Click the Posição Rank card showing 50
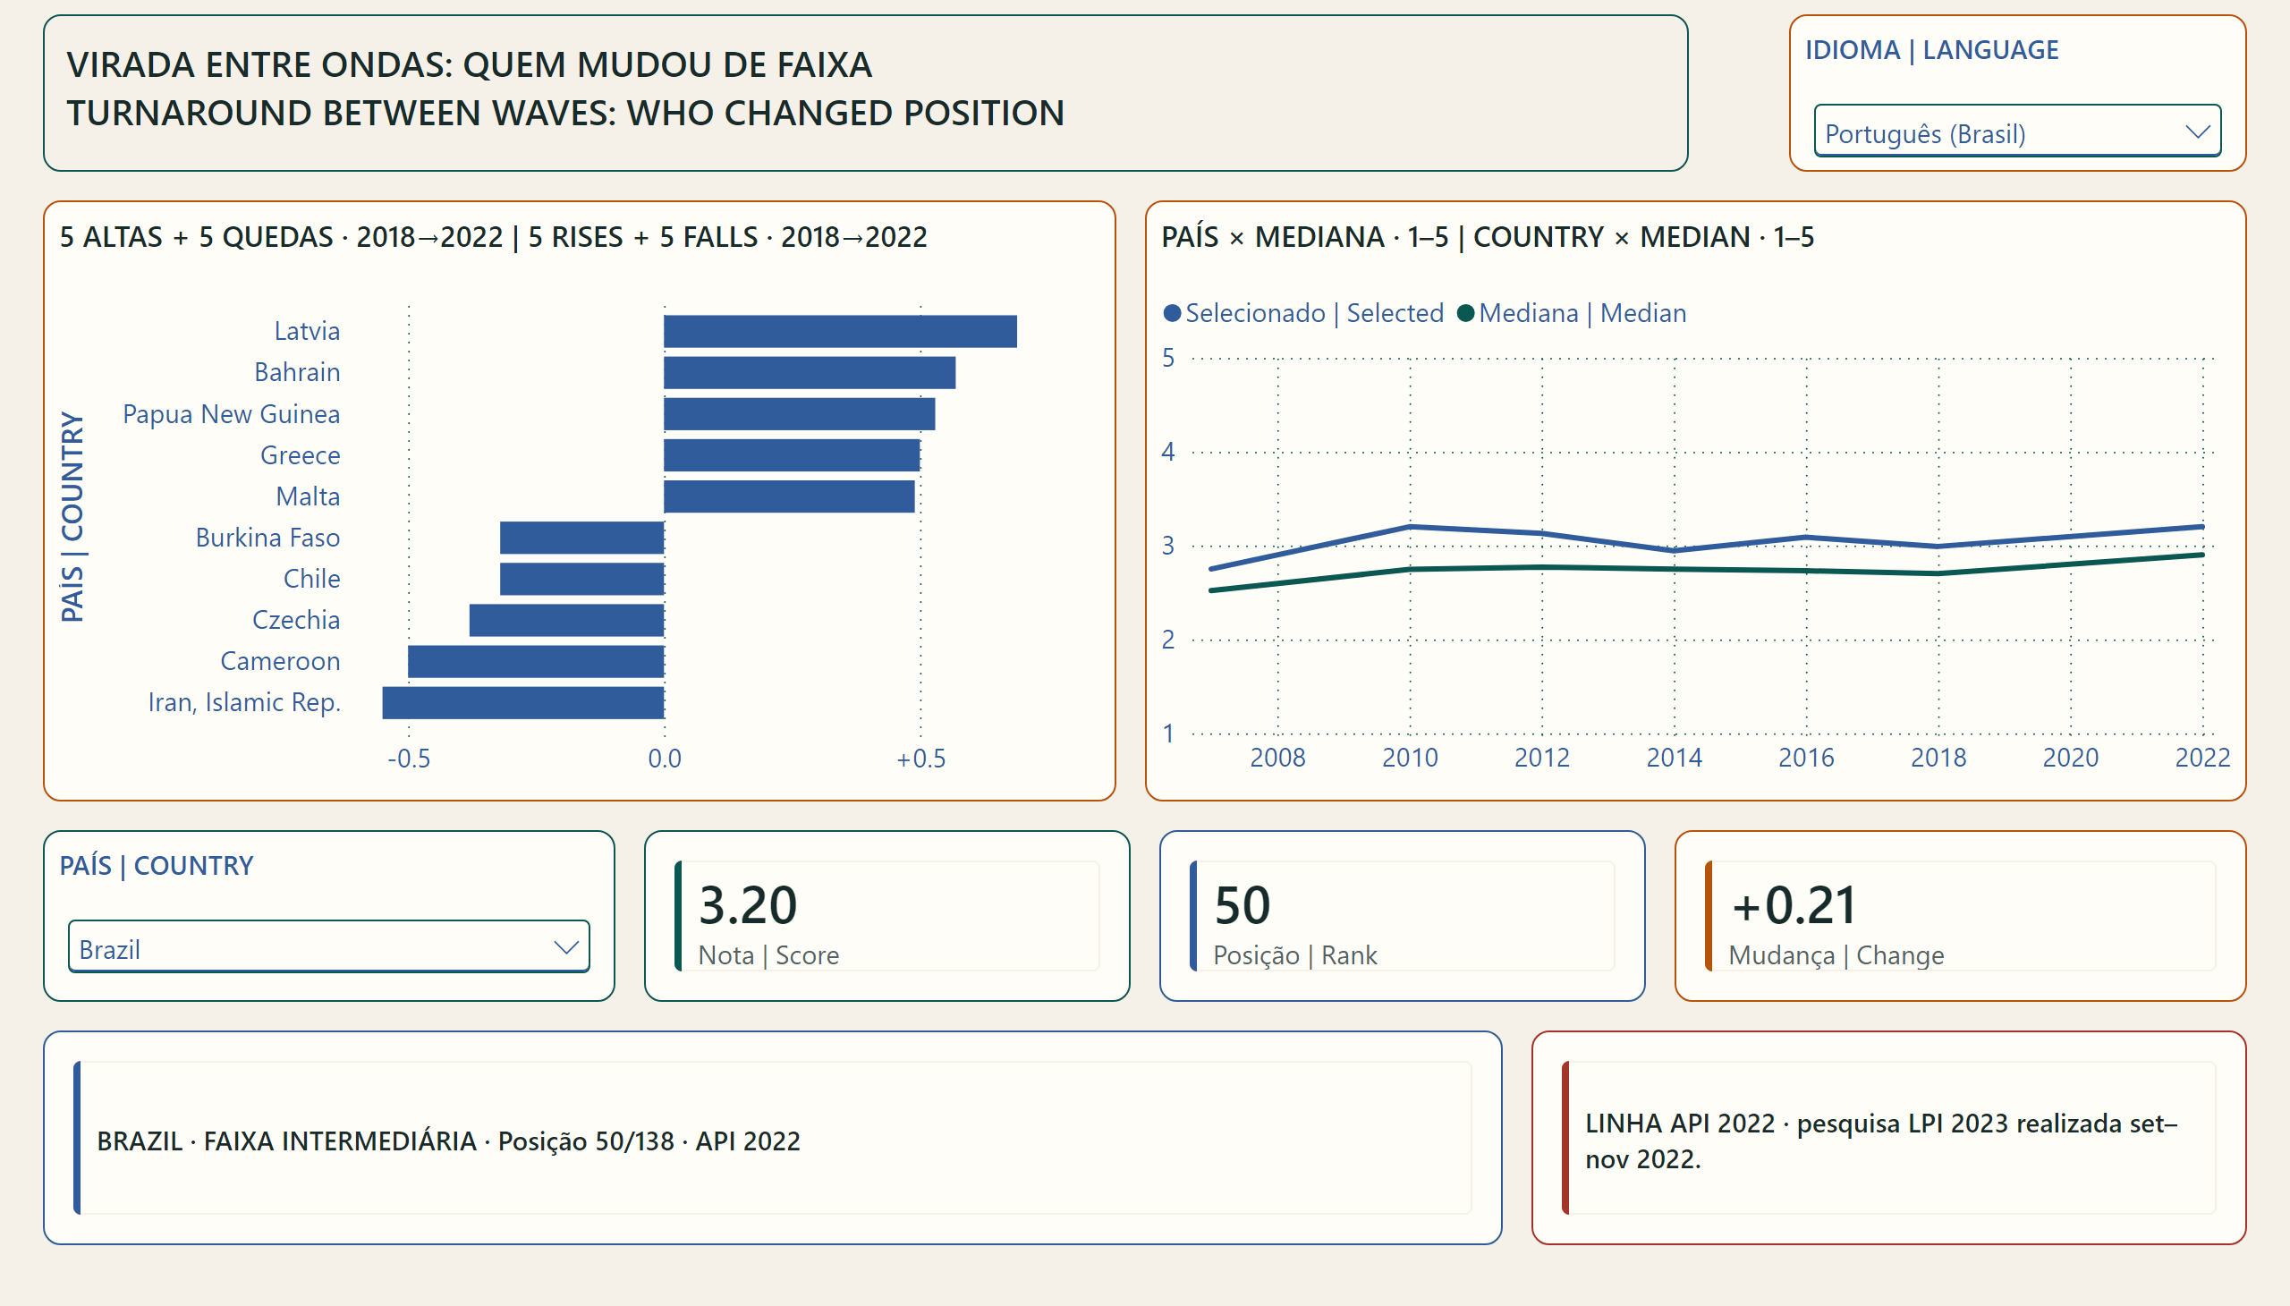 coord(1401,916)
